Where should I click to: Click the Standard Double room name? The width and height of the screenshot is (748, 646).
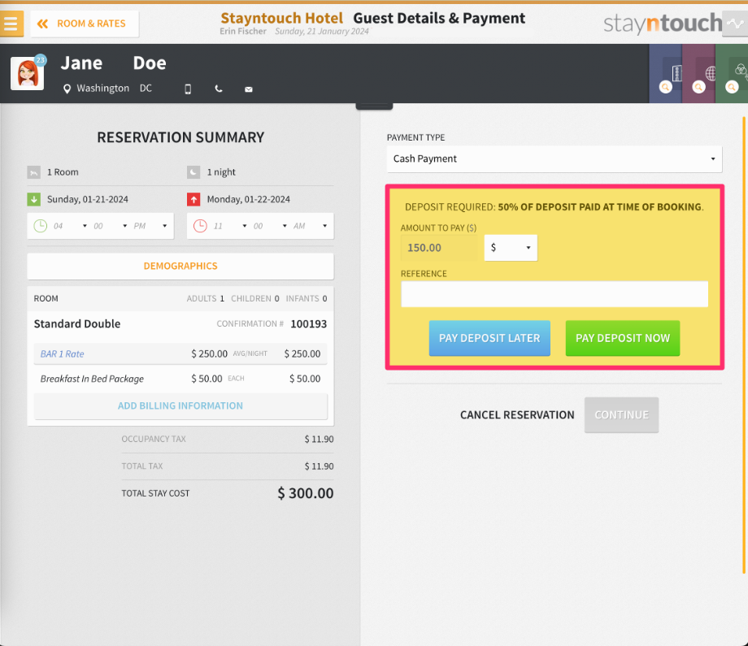coord(77,323)
